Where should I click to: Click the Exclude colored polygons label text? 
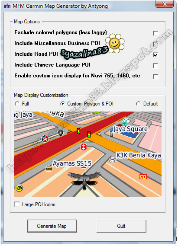coord(61,32)
